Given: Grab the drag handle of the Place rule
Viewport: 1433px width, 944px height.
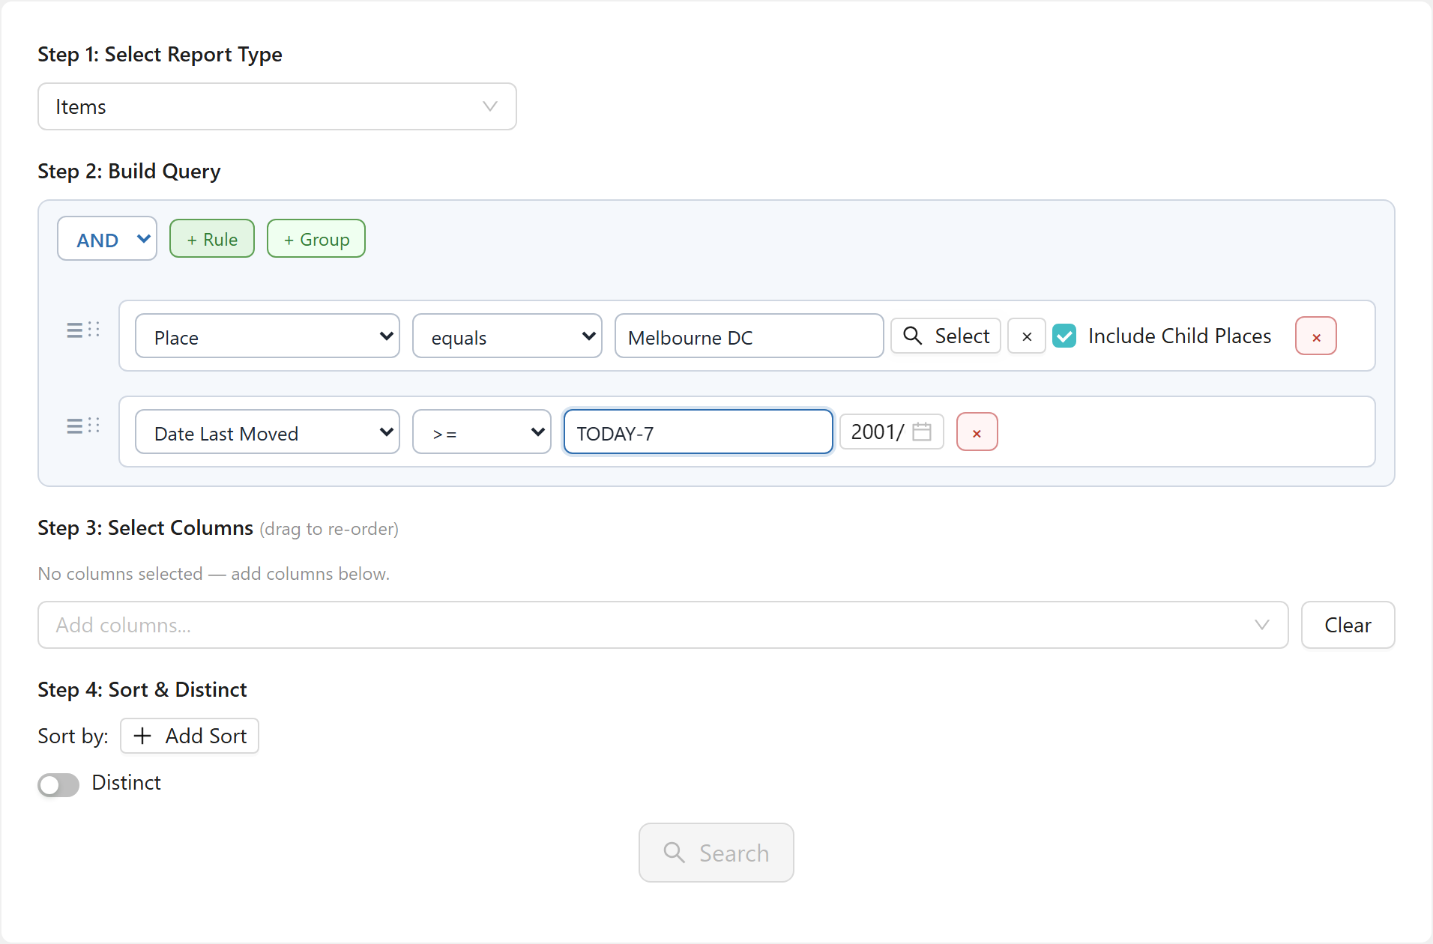Looking at the screenshot, I should 83,330.
